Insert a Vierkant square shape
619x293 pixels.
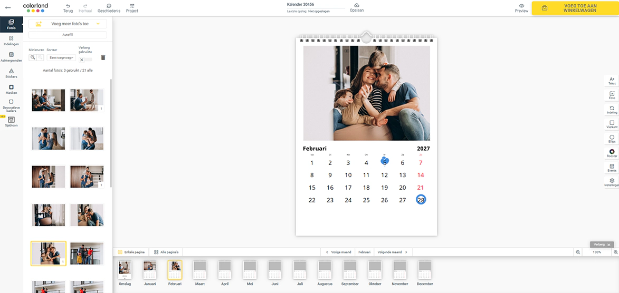click(x=612, y=124)
